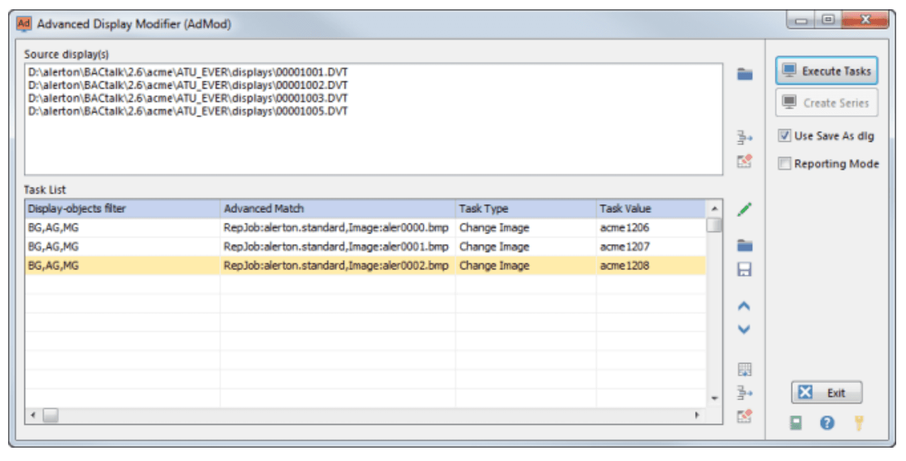Move selected task up with up chevron
Screen dimensions: 906x461
(x=744, y=307)
